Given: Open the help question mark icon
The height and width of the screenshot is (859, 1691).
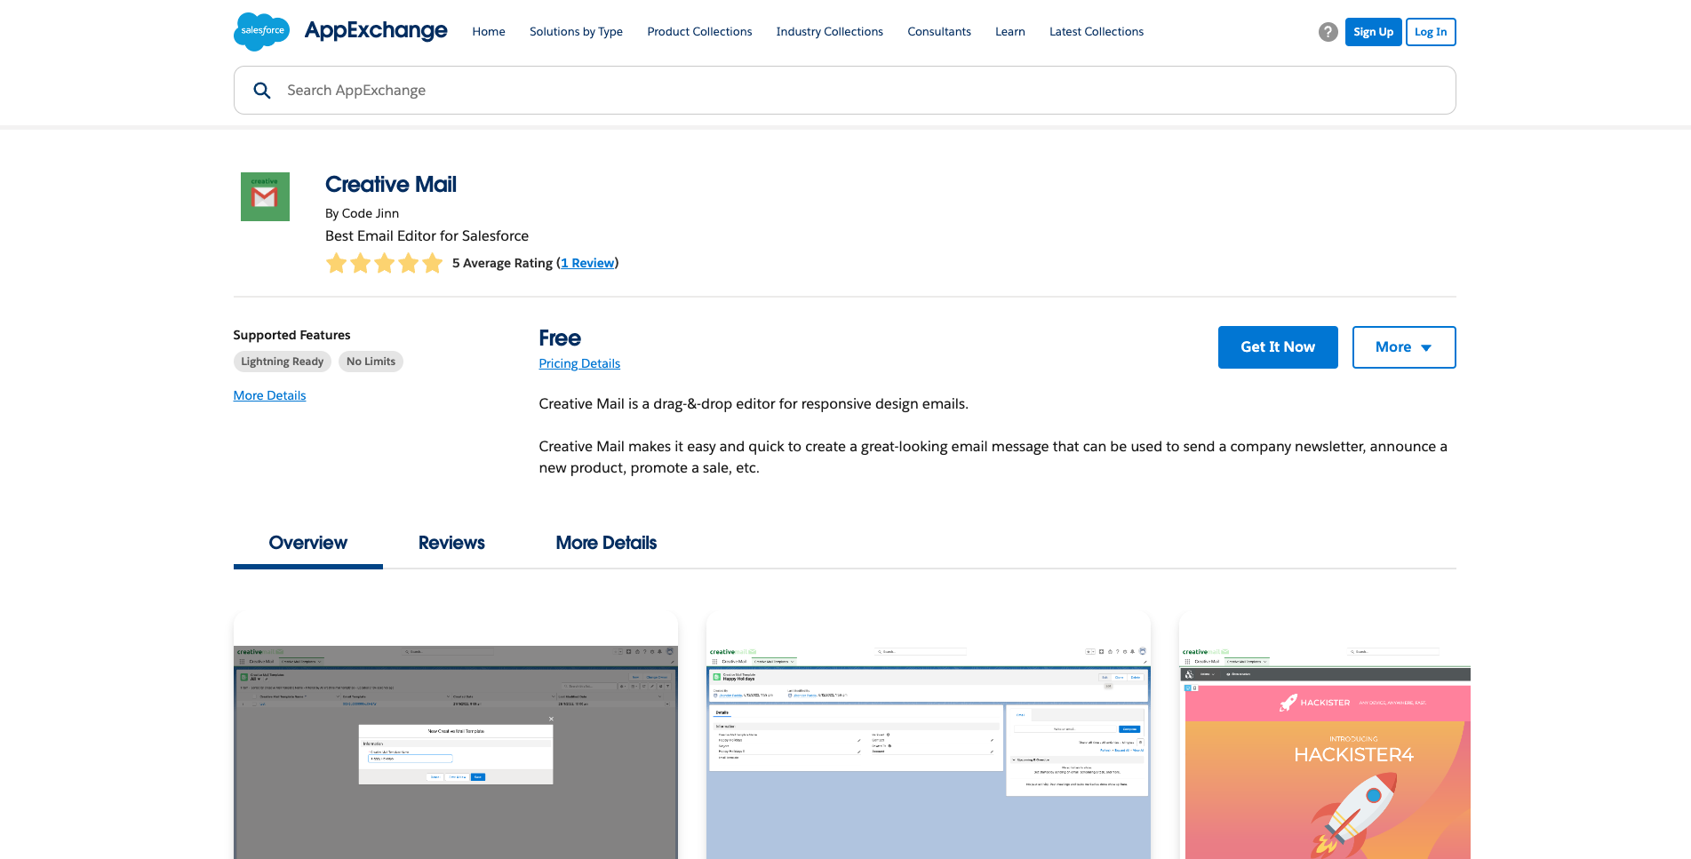Looking at the screenshot, I should tap(1328, 32).
